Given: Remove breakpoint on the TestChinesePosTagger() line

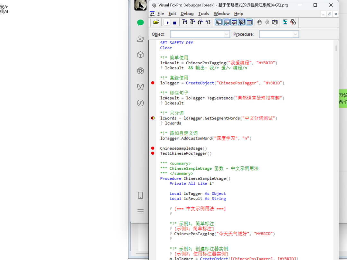Looking at the screenshot, I should point(153,153).
